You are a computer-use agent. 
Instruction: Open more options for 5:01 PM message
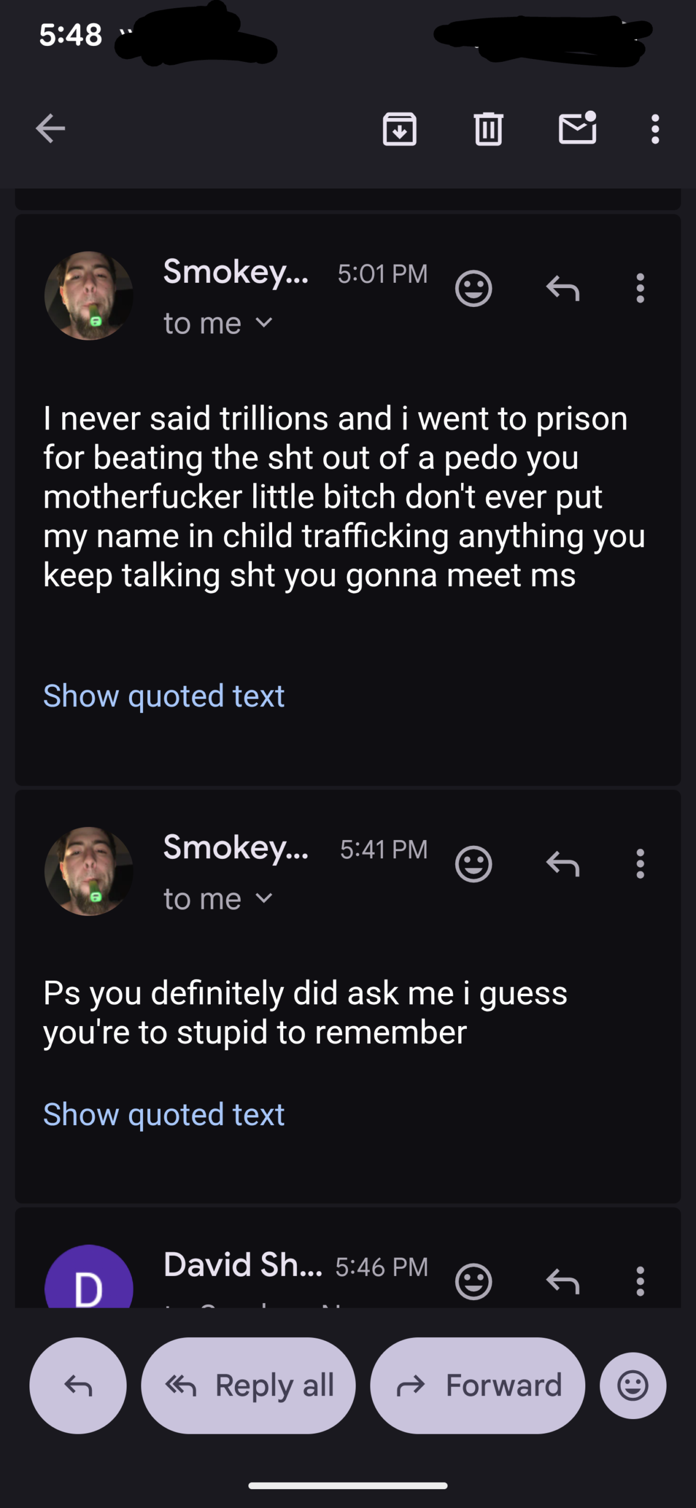pos(640,289)
